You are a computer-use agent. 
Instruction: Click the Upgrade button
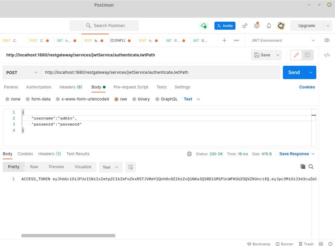pyautogui.click(x=307, y=26)
